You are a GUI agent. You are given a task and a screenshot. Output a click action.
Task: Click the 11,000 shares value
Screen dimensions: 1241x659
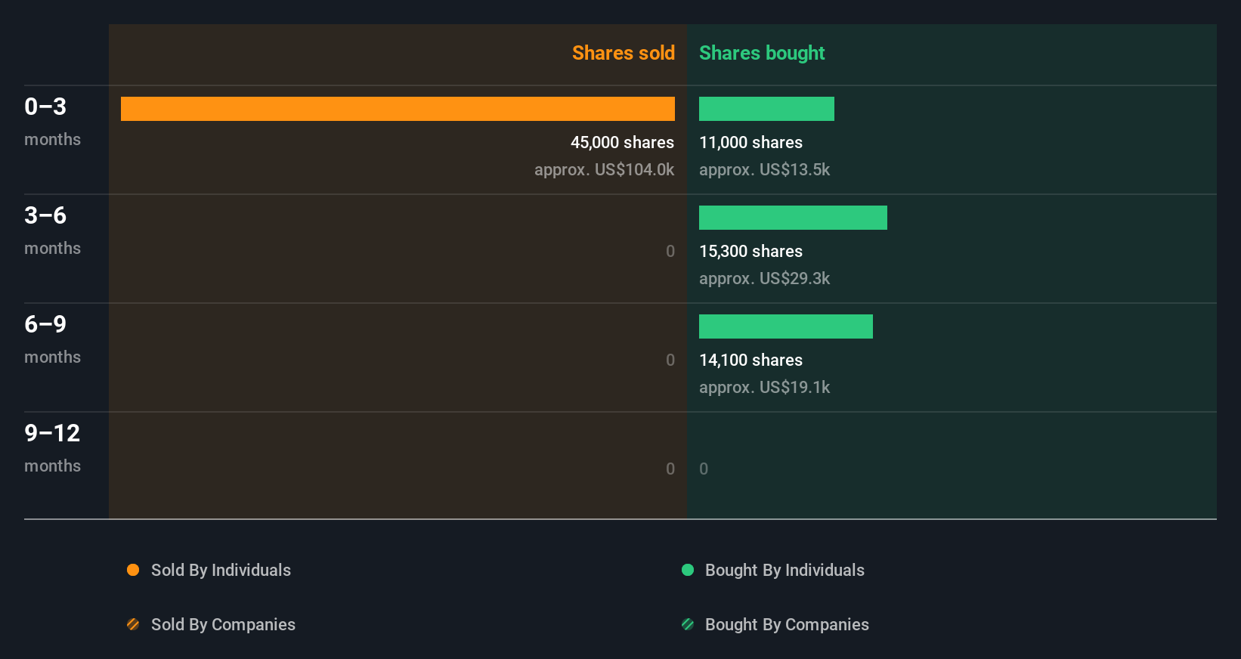(x=750, y=142)
